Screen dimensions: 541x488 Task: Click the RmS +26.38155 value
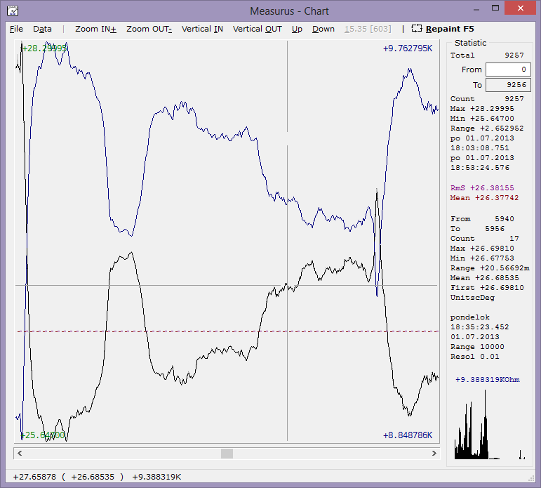pyautogui.click(x=482, y=188)
